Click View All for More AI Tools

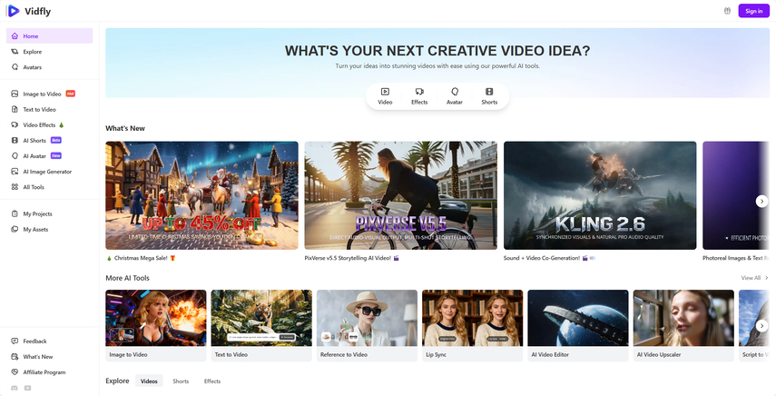tap(755, 278)
